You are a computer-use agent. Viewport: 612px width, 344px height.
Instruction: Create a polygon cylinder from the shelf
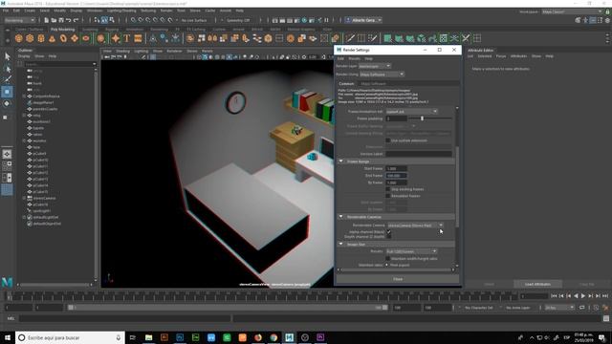[x=41, y=38]
